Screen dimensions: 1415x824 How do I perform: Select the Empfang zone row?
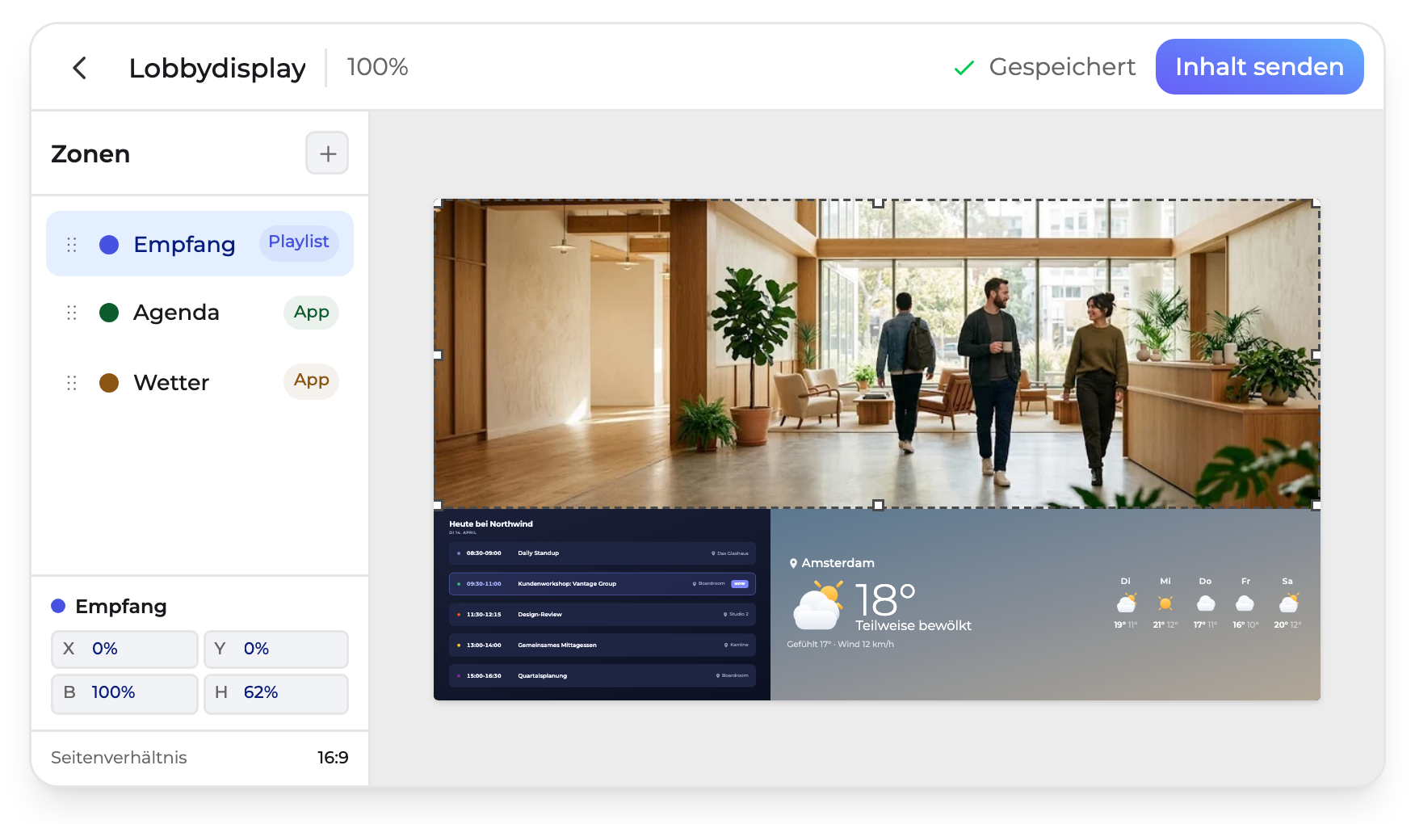coord(199,244)
